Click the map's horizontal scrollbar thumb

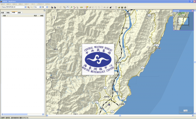[x=120, y=116]
